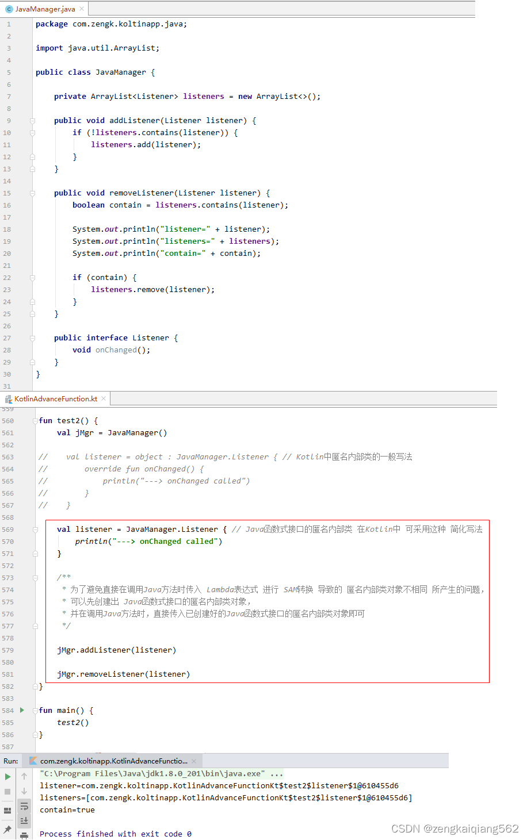Click the 'jMgr.addListener(listener)' call
Screen dimensions: 527x840
click(117, 650)
